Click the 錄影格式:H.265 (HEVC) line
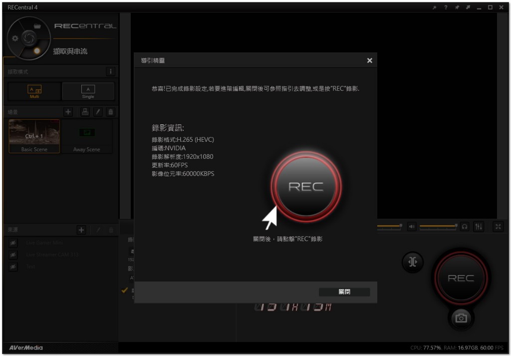This screenshot has height=356, width=511. 183,139
